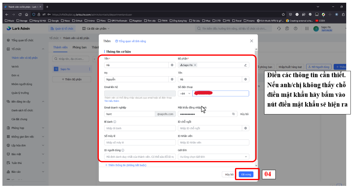352x191 pixels.
Task: Select the Quản lý tổ chức tab
Action: pyautogui.click(x=62, y=29)
